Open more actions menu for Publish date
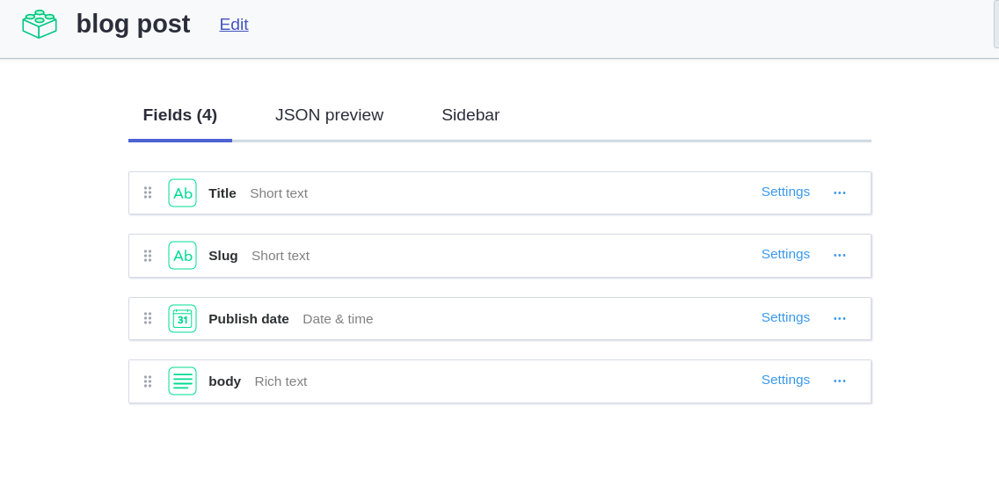Image resolution: width=999 pixels, height=486 pixels. (x=840, y=318)
